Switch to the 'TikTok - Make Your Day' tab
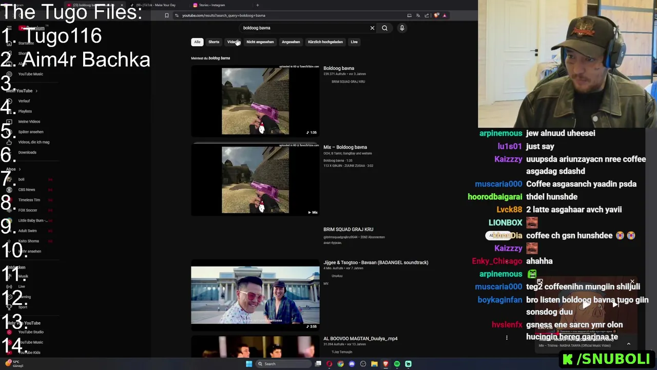Screen dimensions: 657x370 157,5
